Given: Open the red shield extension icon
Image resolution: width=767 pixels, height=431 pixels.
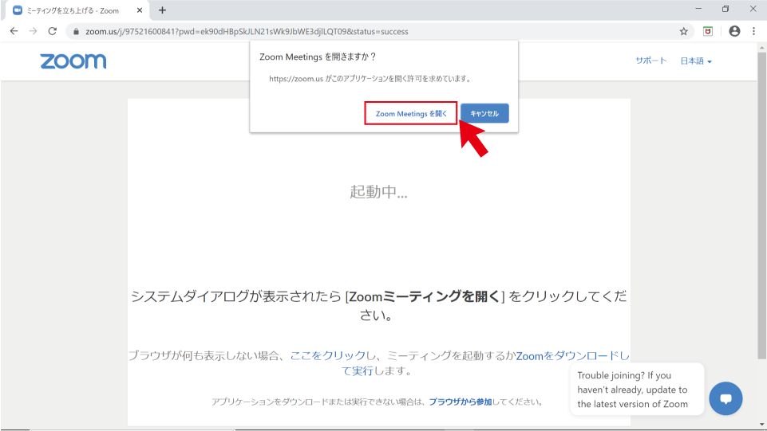Looking at the screenshot, I should pos(708,31).
